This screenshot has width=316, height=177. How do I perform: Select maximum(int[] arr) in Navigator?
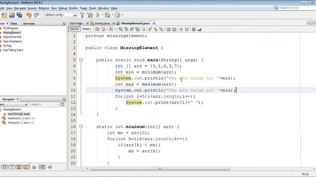[x=21, y=118]
